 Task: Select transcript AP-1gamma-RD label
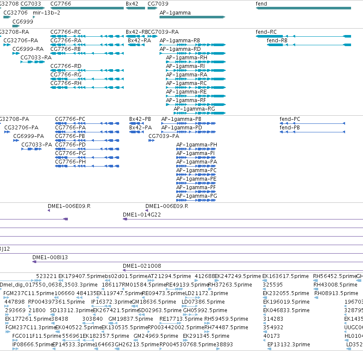click(x=180, y=49)
